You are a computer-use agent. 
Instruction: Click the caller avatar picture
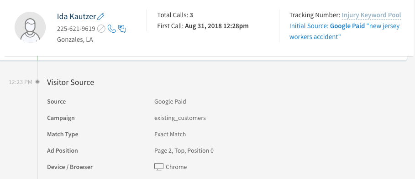(30, 27)
